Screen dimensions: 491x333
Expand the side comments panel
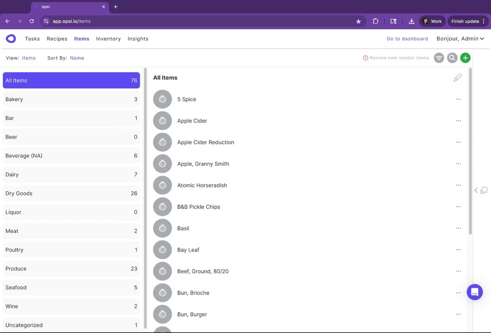481,191
